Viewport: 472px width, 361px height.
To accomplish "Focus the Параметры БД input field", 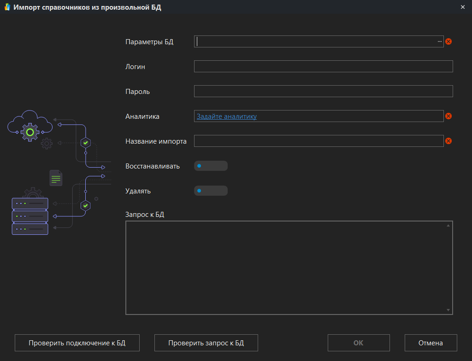I will click(x=316, y=41).
